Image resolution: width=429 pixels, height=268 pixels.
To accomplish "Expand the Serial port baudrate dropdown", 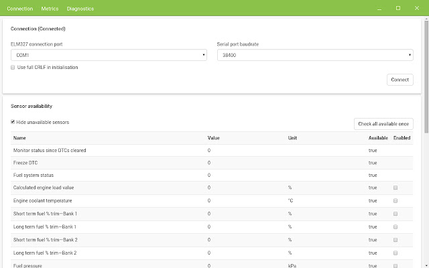I will [x=314, y=56].
